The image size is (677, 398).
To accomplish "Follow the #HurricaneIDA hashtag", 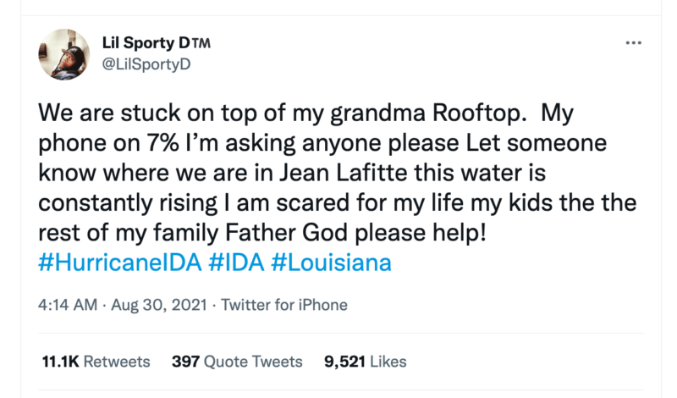I will (x=120, y=263).
